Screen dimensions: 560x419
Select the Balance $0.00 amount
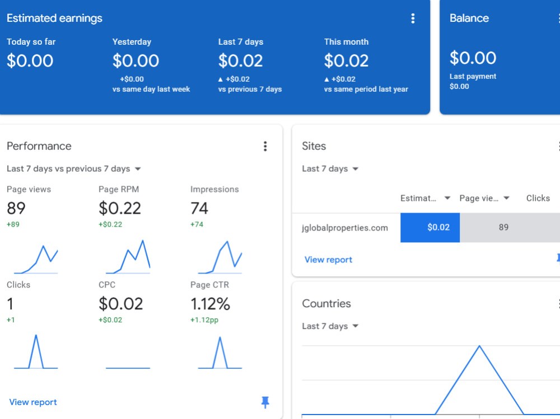coord(473,58)
